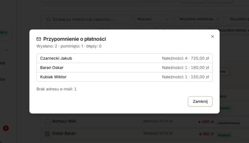
Task: Click the BETA label in sidebar
Action: (3, 32)
